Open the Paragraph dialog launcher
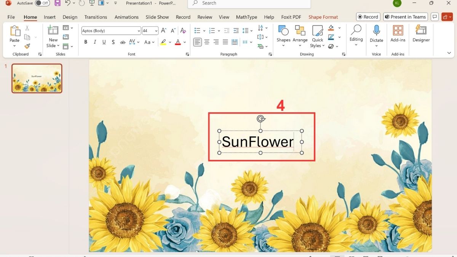 coord(270,54)
